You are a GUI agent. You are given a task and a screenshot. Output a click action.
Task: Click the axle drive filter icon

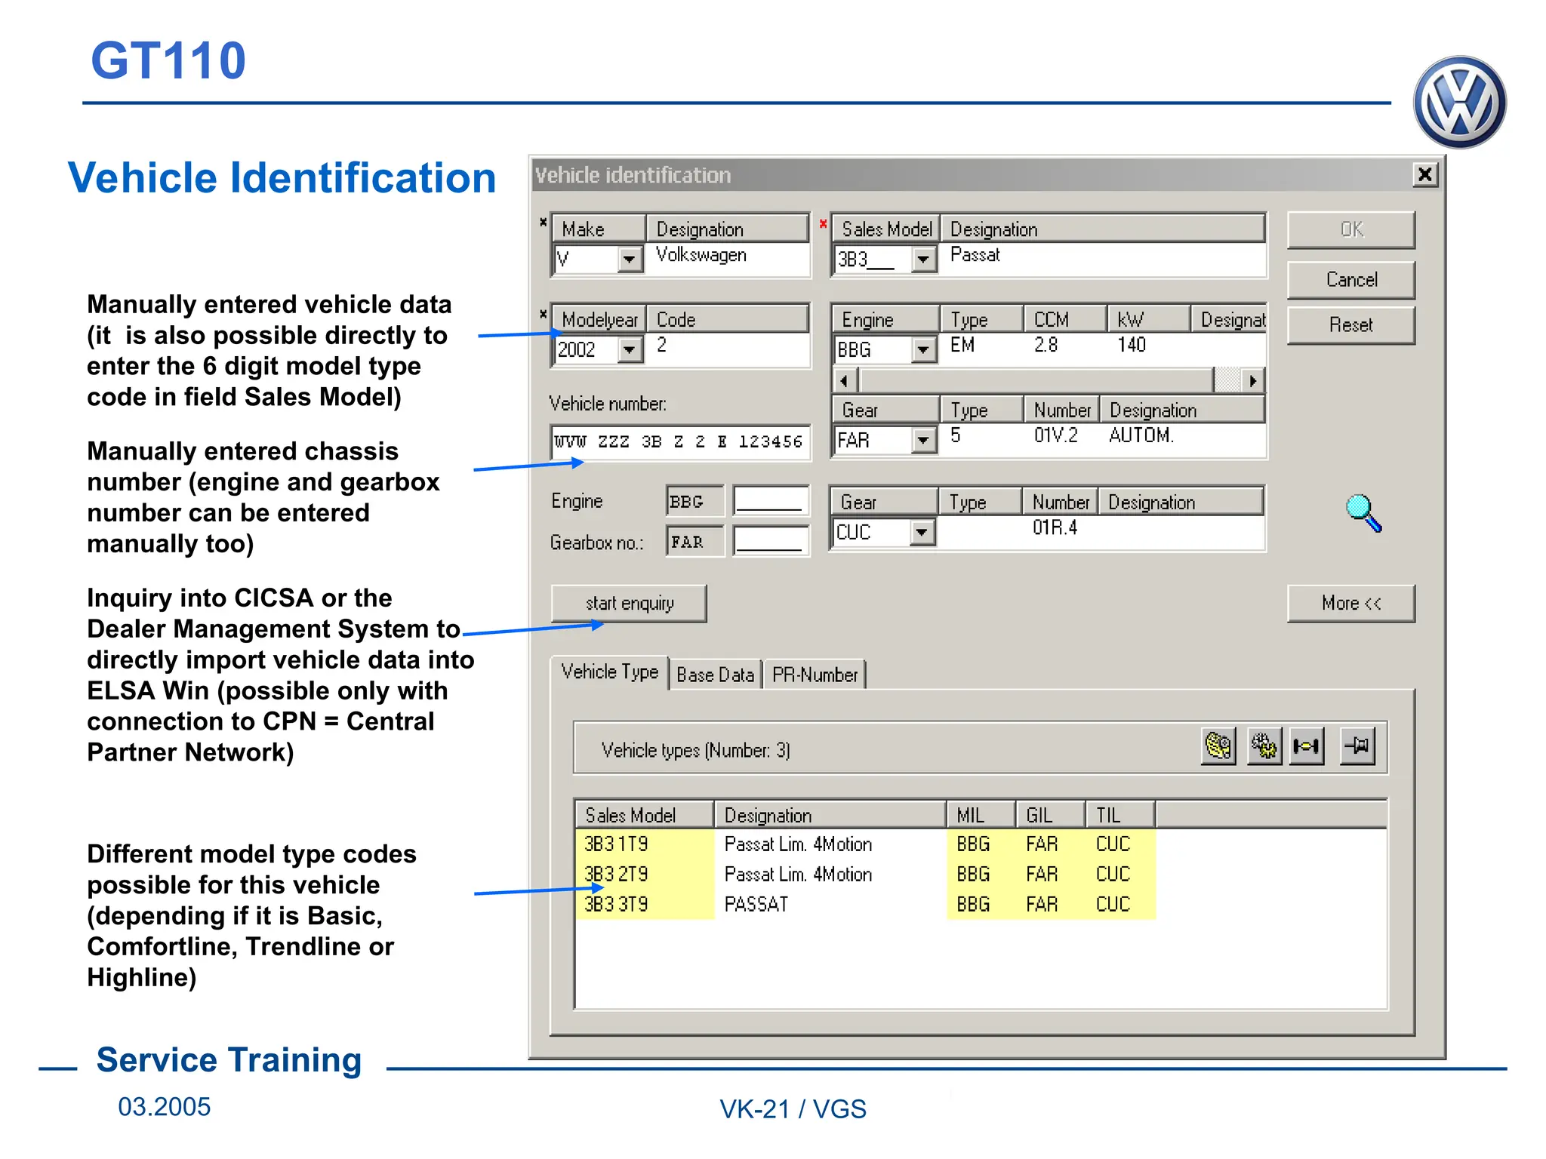click(1307, 746)
